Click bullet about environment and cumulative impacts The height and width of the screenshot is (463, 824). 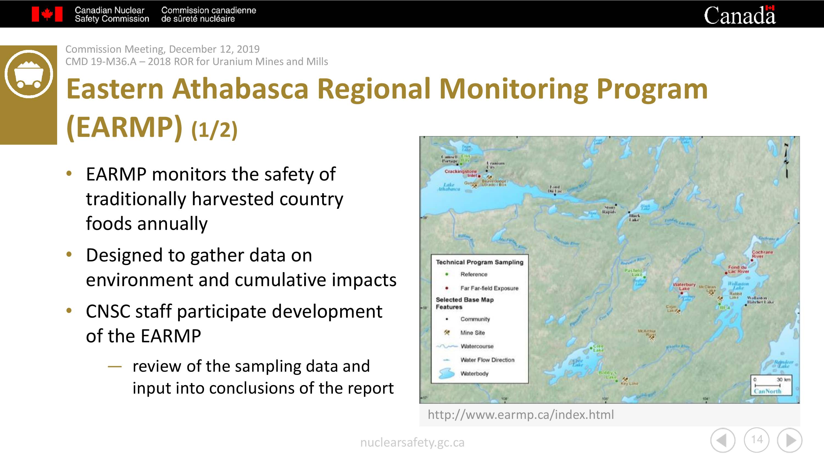[241, 267]
